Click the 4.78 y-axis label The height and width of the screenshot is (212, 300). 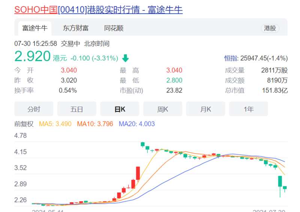point(20,136)
